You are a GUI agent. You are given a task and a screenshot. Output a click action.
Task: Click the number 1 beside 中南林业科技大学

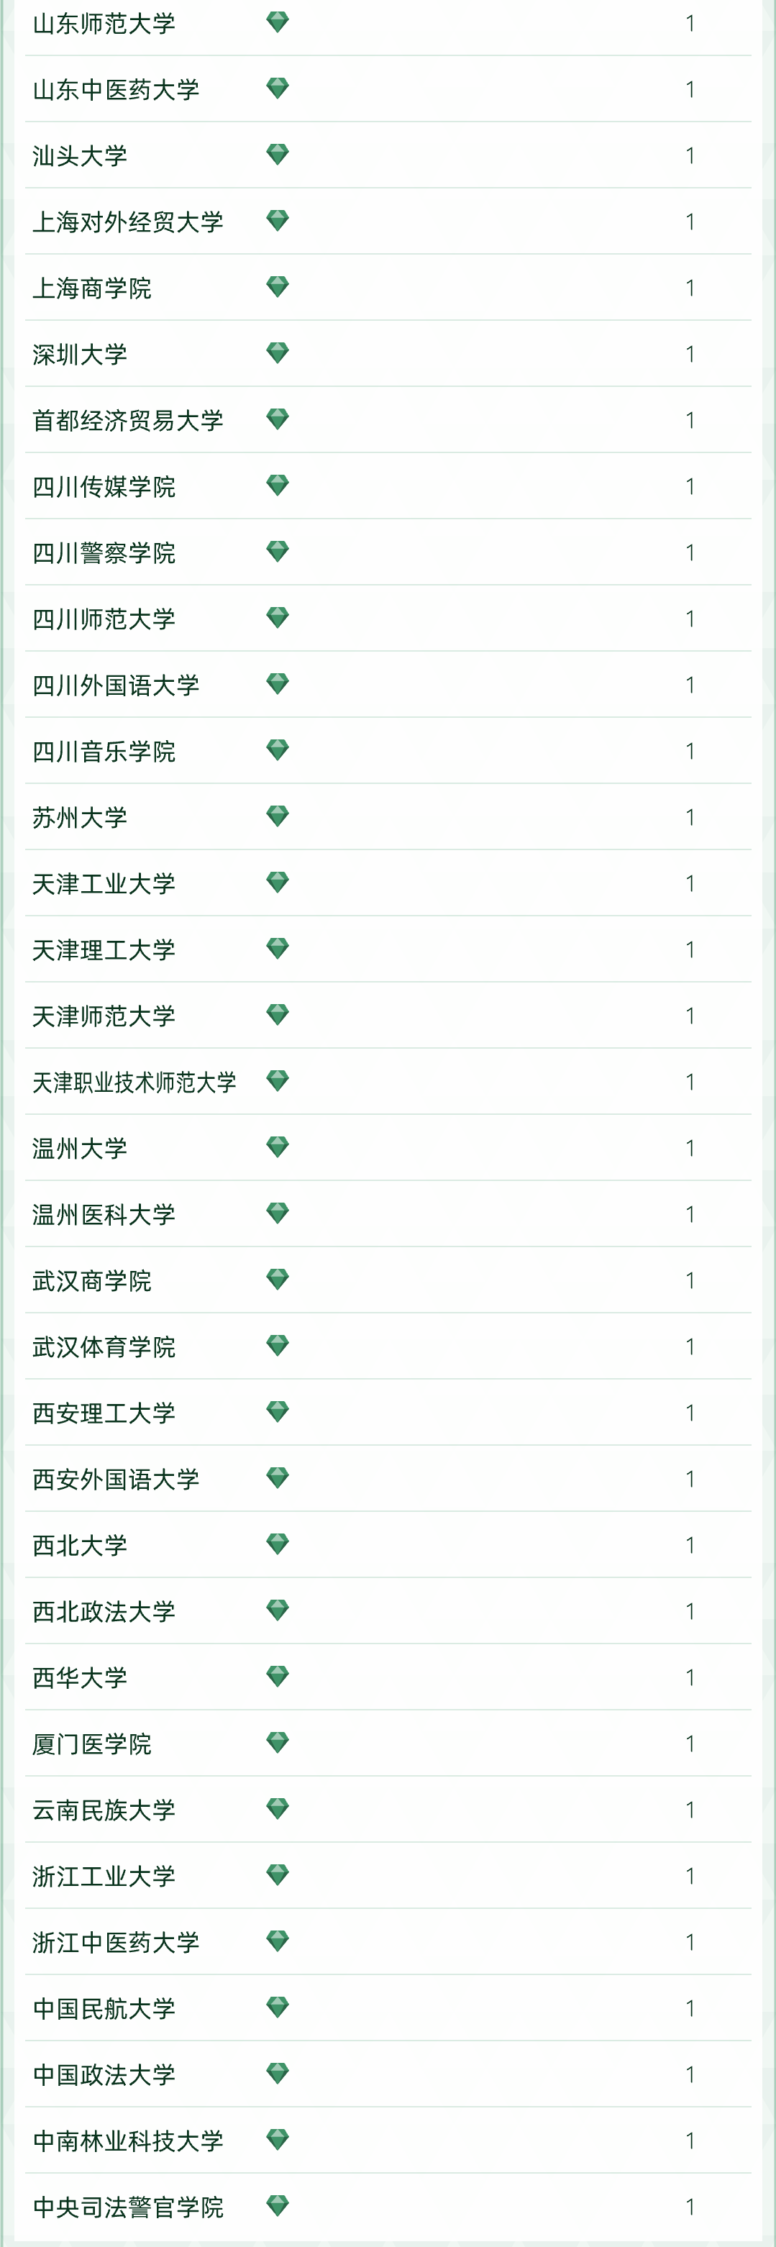690,2141
